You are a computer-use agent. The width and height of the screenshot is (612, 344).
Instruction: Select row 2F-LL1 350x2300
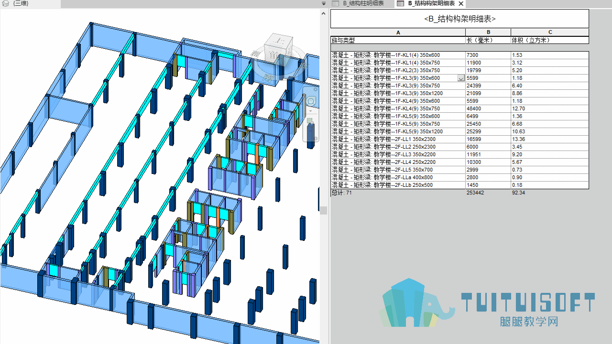pos(459,140)
